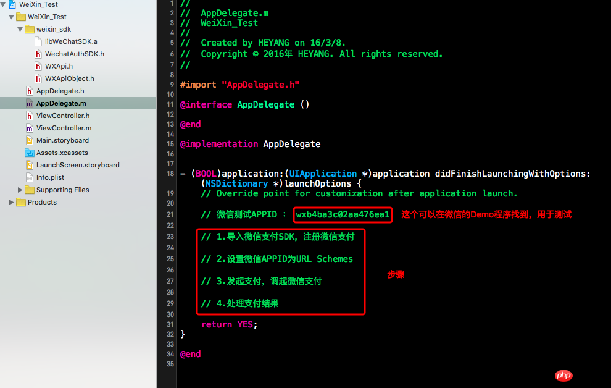Click the ViewController.m source icon
The image size is (611, 388).
coord(30,129)
